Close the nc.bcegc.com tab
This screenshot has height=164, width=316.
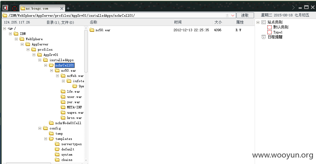point(62,8)
